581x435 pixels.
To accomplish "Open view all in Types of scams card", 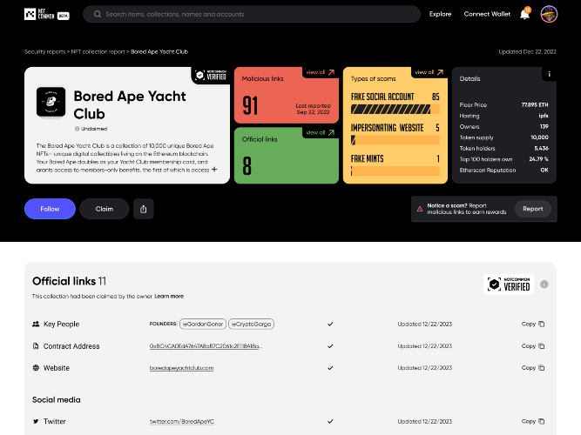I will click(429, 72).
